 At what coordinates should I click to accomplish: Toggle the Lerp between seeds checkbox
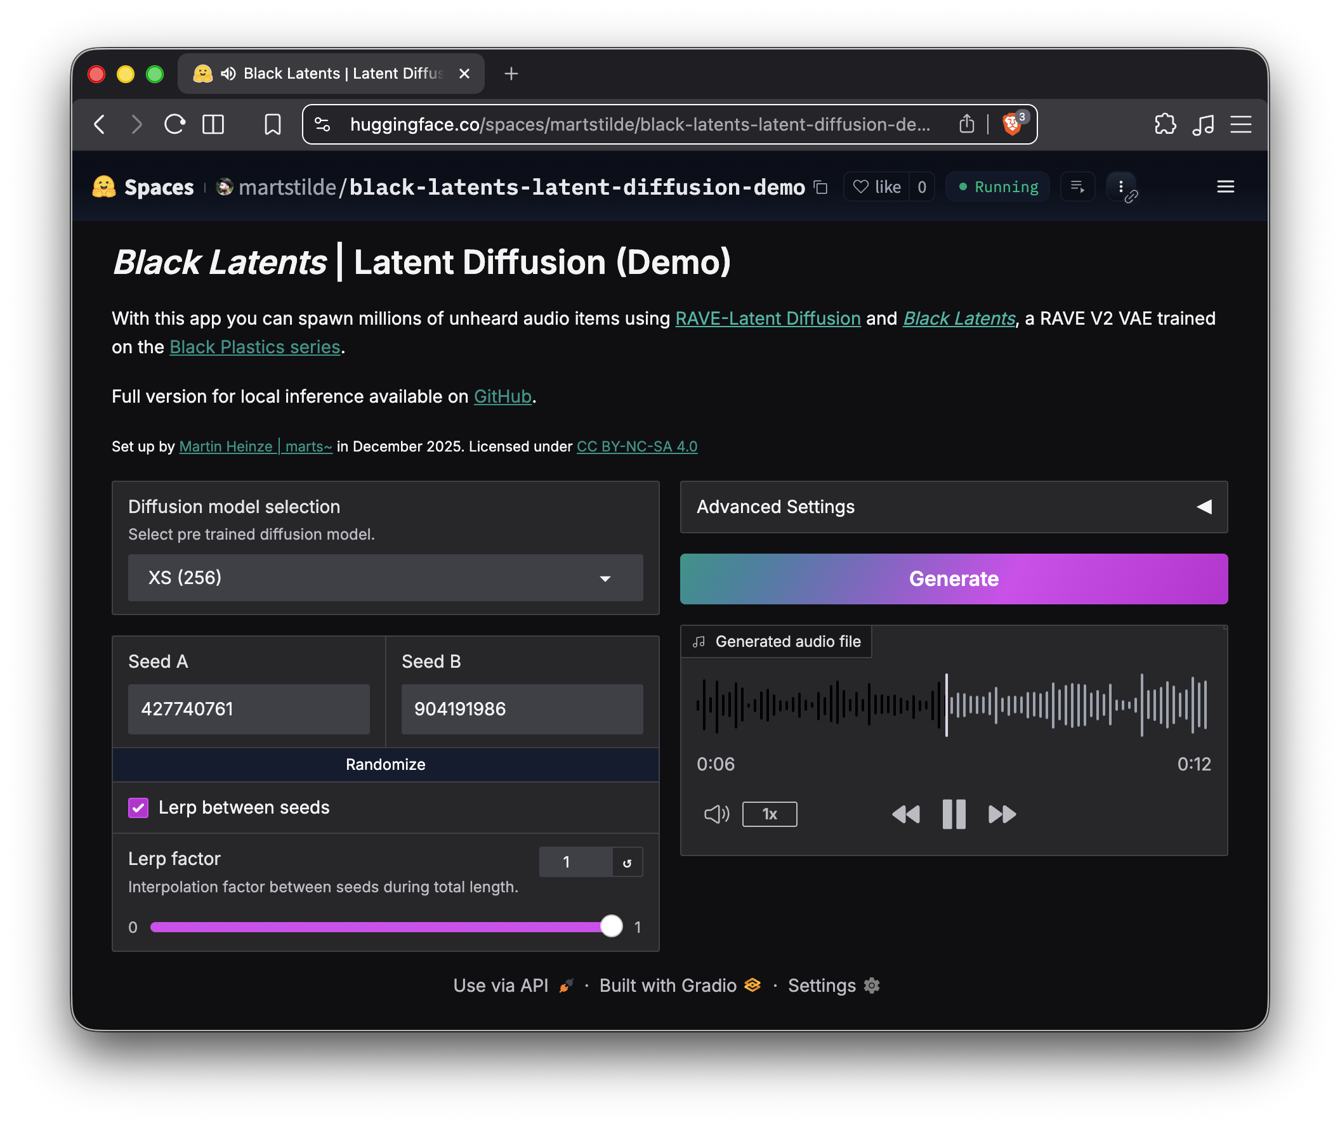pos(138,807)
